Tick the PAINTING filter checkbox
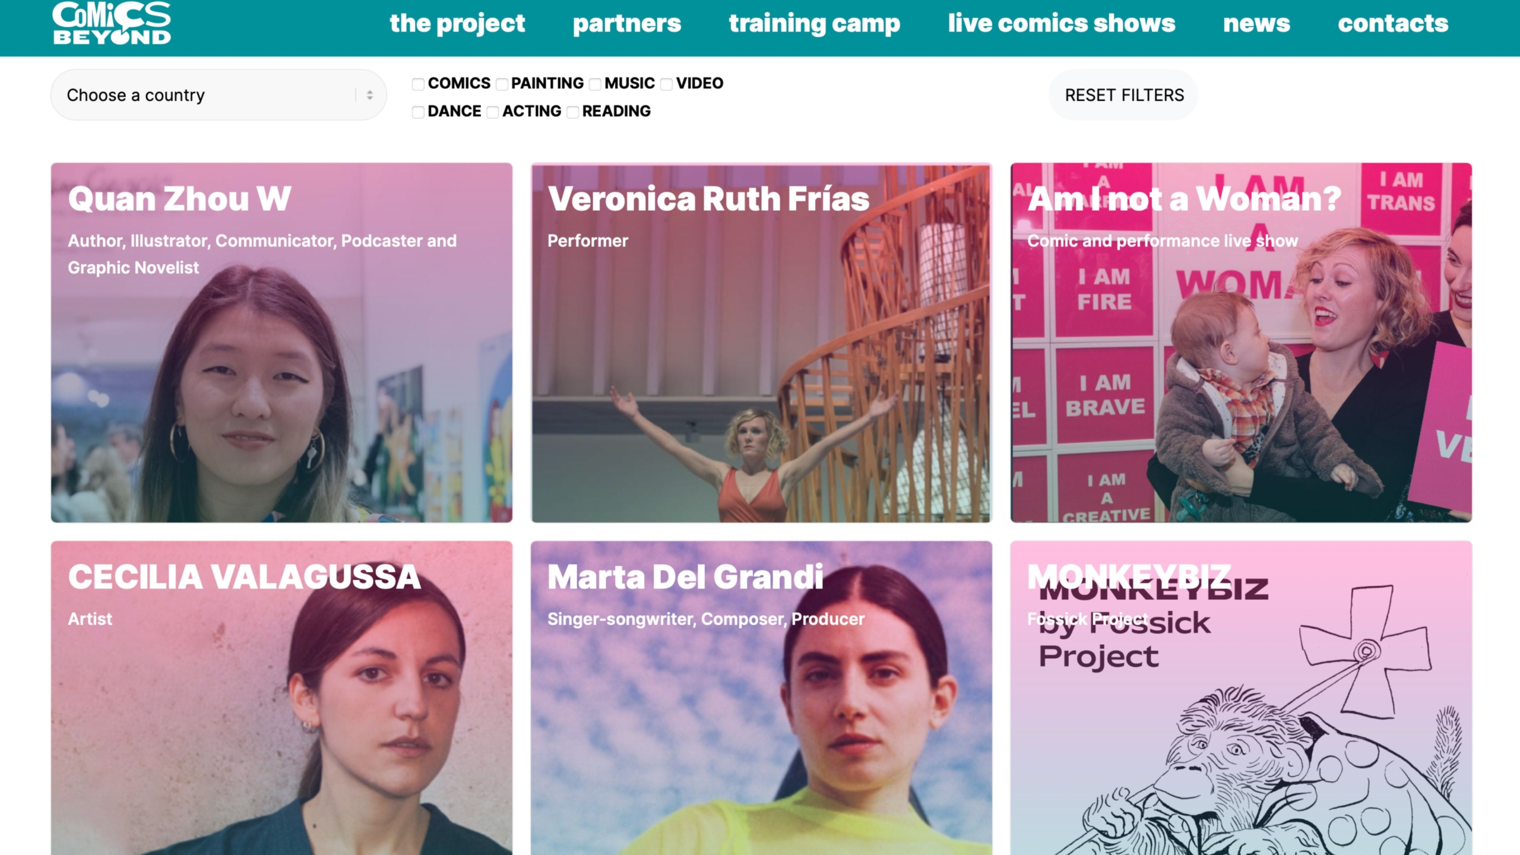Image resolution: width=1520 pixels, height=855 pixels. pyautogui.click(x=502, y=84)
